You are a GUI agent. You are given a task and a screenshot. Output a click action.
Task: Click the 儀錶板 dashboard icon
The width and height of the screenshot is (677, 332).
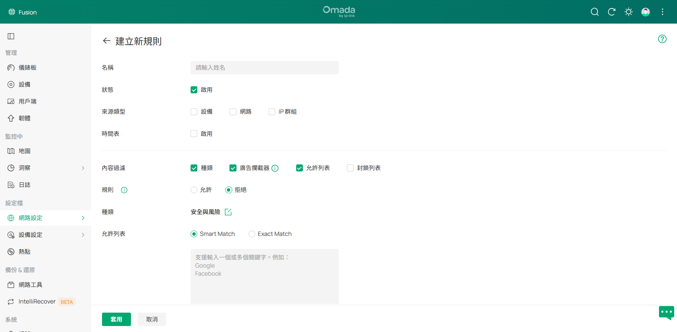(11, 68)
